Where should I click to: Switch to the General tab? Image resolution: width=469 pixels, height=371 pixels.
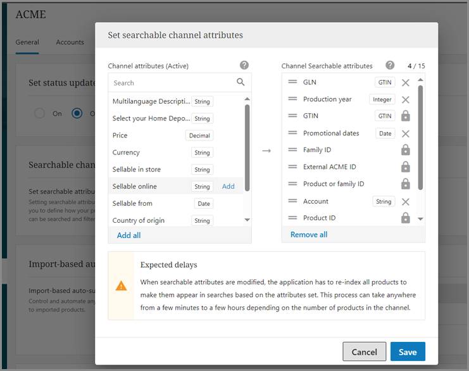pyautogui.click(x=27, y=42)
